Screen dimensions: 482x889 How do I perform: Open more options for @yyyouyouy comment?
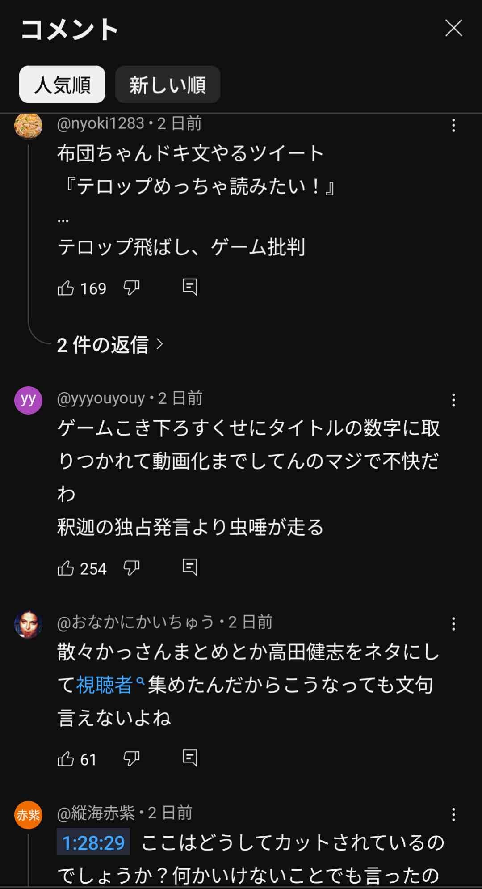pos(453,400)
